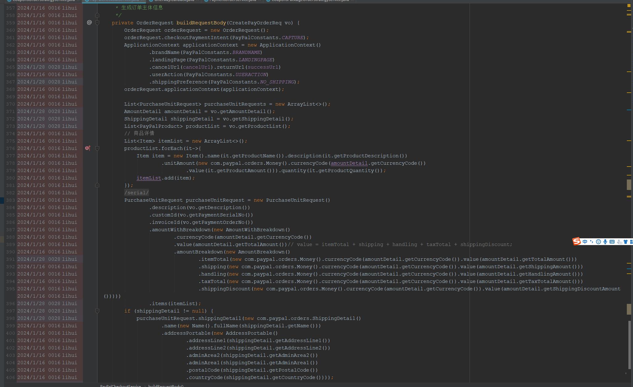Click line number 359 in the gutter
This screenshot has height=387, width=633.
[10, 23]
